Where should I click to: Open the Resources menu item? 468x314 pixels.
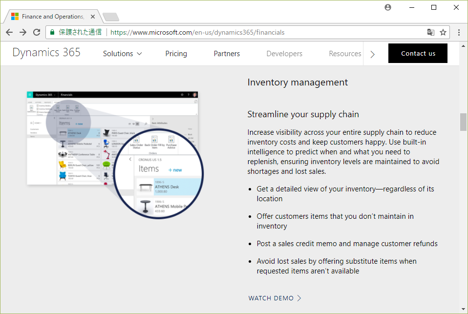pos(345,54)
